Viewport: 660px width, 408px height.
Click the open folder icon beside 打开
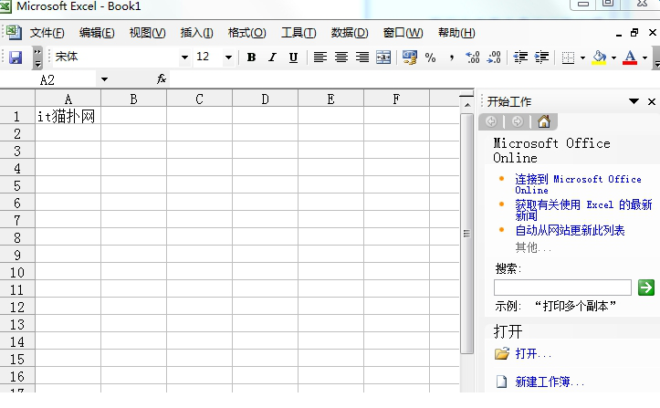[502, 353]
